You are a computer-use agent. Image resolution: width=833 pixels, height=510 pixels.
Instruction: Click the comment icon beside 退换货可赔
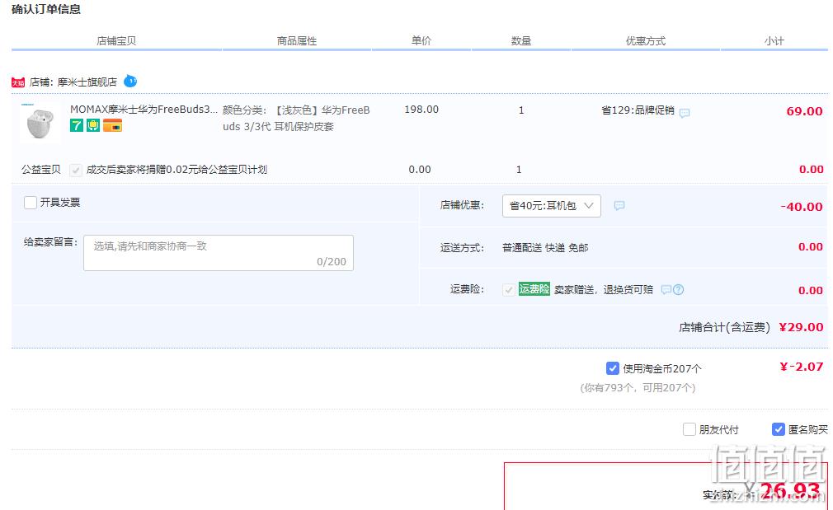click(x=666, y=289)
